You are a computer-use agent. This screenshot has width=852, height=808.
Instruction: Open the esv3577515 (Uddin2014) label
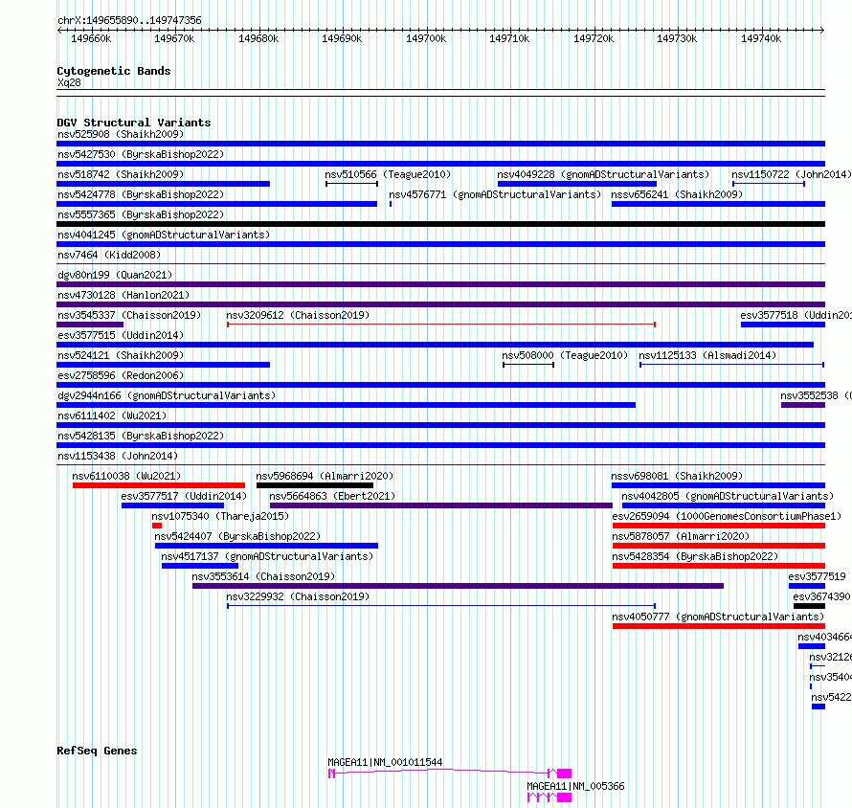tap(121, 335)
